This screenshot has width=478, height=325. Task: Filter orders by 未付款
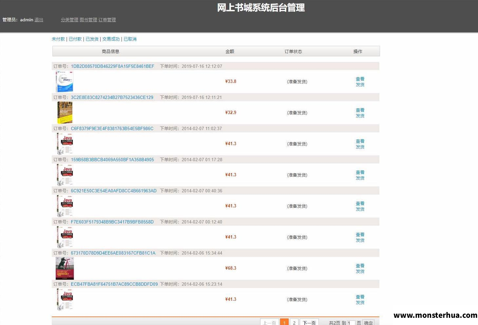click(58, 39)
